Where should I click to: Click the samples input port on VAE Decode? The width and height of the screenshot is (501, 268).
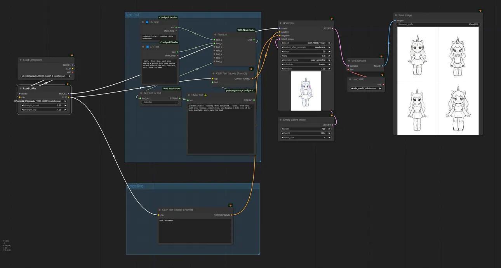click(x=348, y=66)
